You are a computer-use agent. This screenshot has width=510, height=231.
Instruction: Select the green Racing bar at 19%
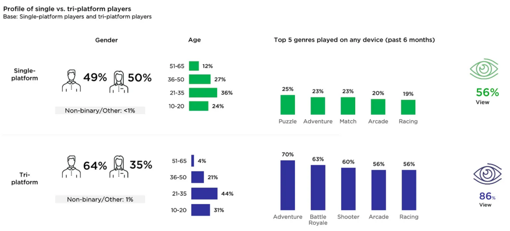coord(408,107)
